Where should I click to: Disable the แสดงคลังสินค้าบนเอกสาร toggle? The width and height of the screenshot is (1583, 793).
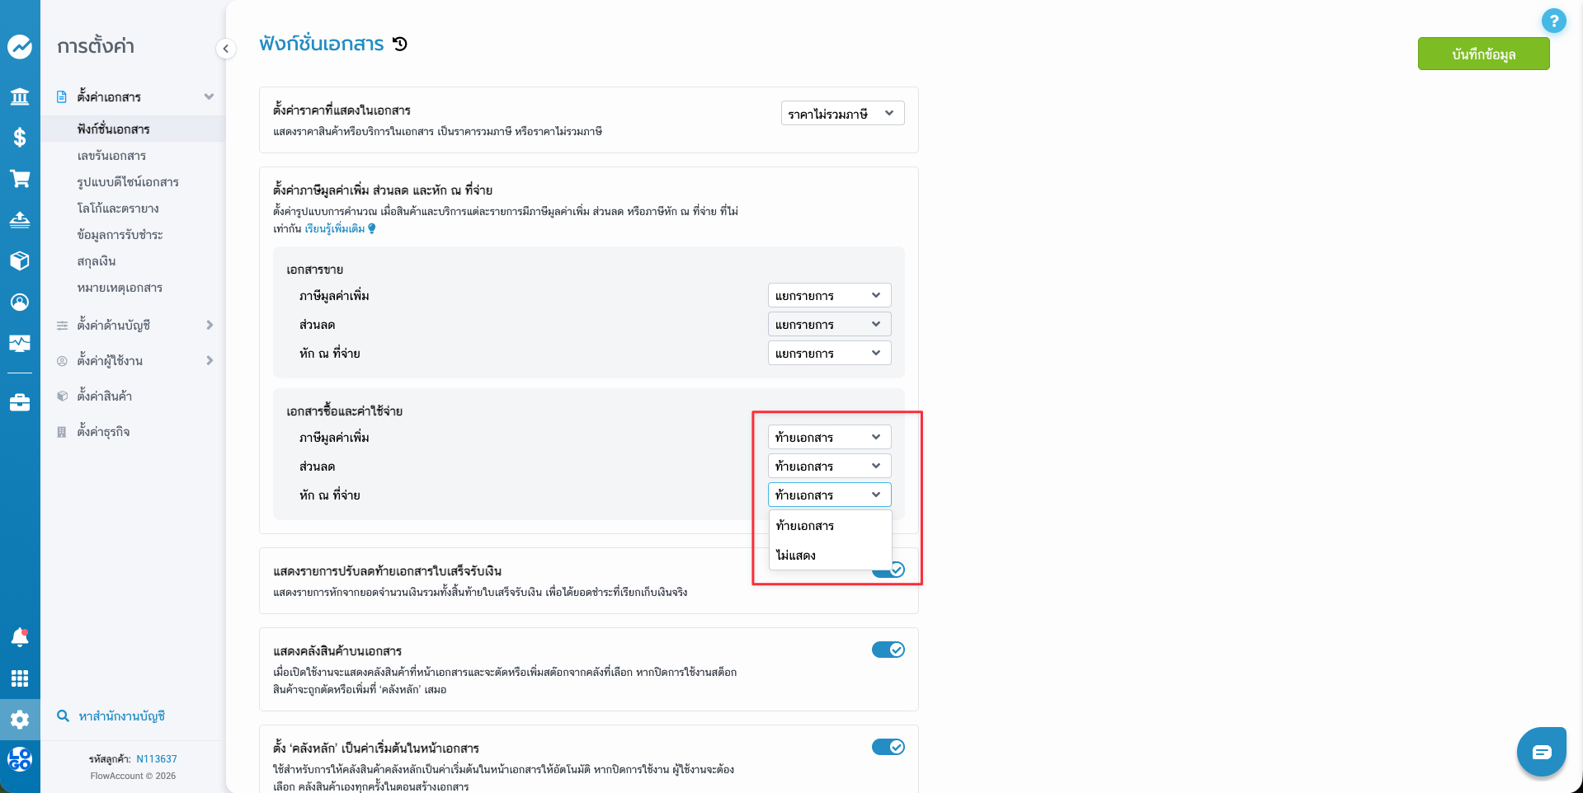[x=888, y=650]
